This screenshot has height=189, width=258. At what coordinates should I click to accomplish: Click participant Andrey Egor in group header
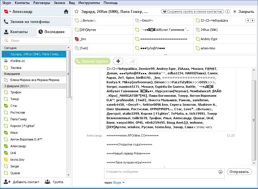point(225,39)
